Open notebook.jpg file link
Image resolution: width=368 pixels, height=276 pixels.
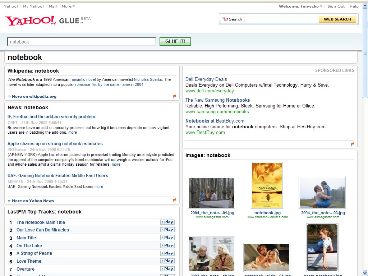(267, 213)
